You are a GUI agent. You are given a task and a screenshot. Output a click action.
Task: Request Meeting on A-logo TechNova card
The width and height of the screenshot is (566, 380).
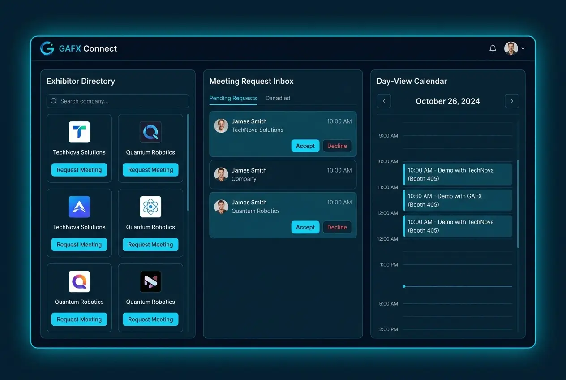(x=79, y=245)
